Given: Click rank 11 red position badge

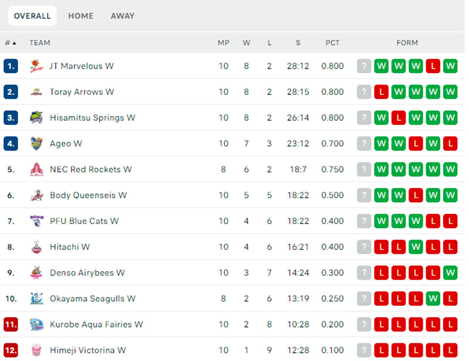Looking at the screenshot, I should pyautogui.click(x=11, y=325).
